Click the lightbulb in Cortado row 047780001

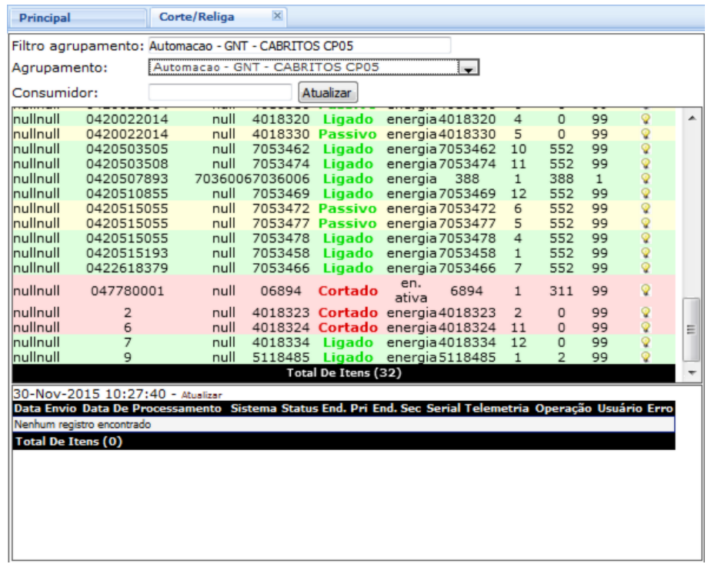click(646, 290)
